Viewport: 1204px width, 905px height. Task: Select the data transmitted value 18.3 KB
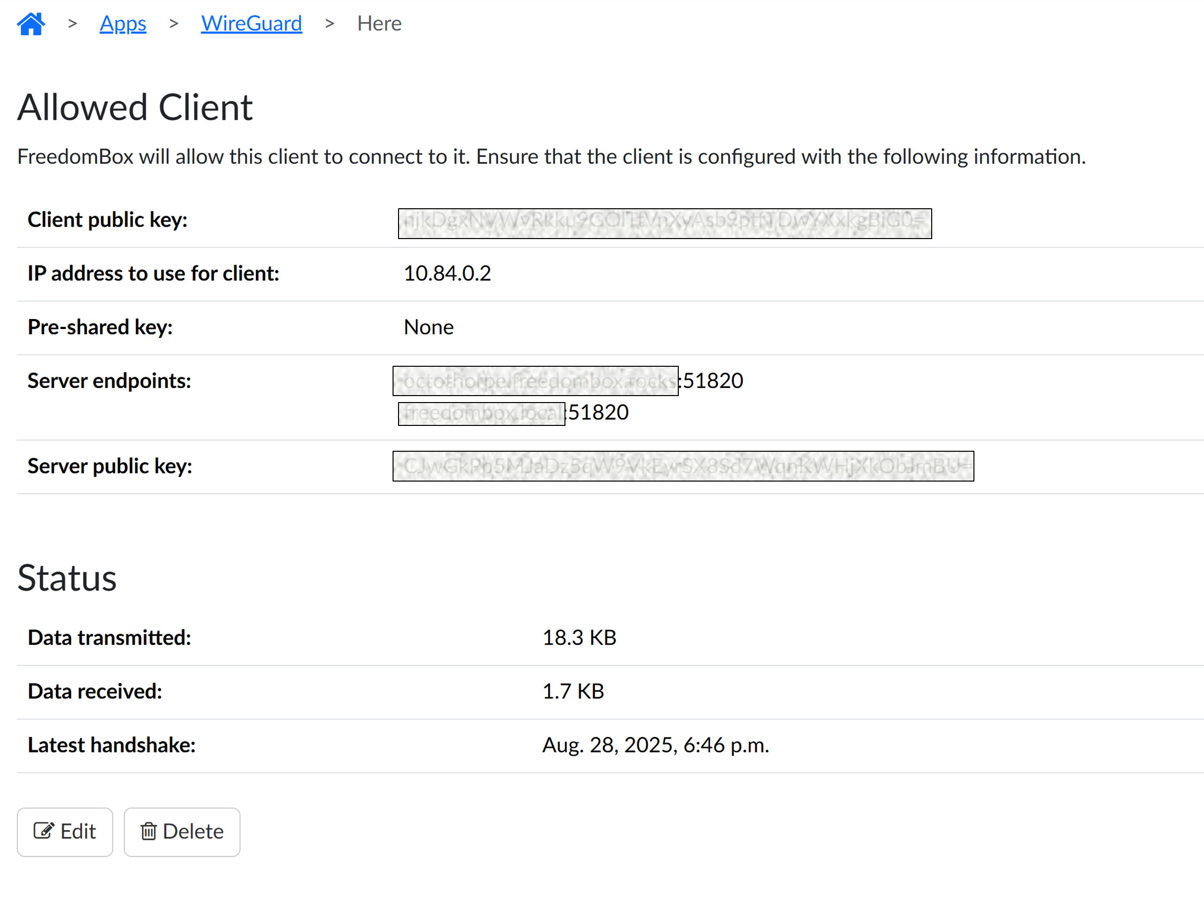tap(580, 638)
